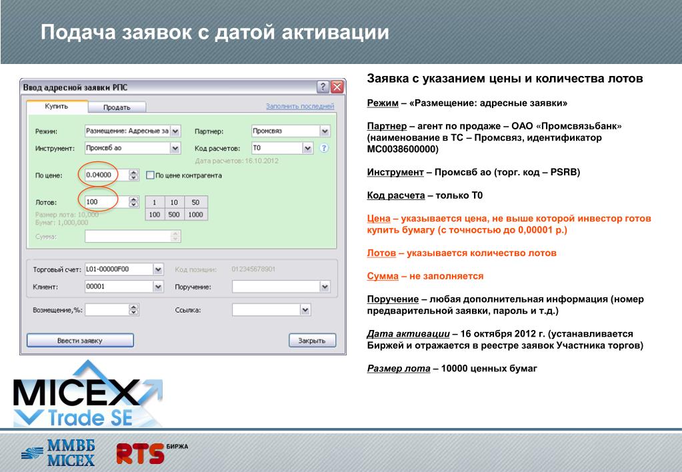
Task: Adjust the Возмещение,% spinner arrows
Action: pos(134,310)
